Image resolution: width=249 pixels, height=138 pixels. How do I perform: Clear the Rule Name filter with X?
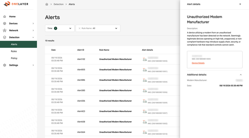pos(80,28)
